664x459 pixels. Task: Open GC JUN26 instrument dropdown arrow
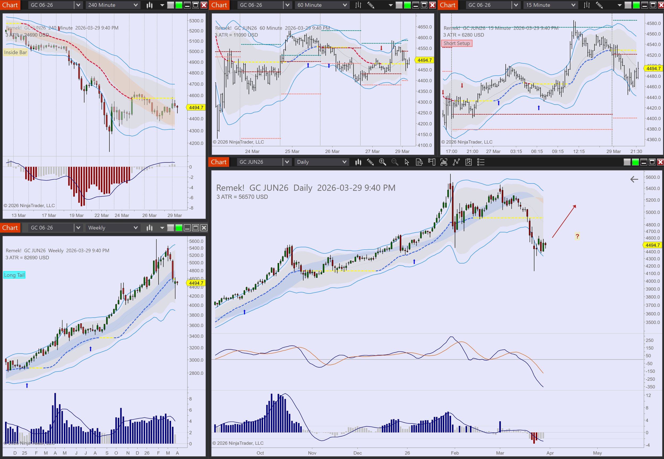pyautogui.click(x=287, y=162)
